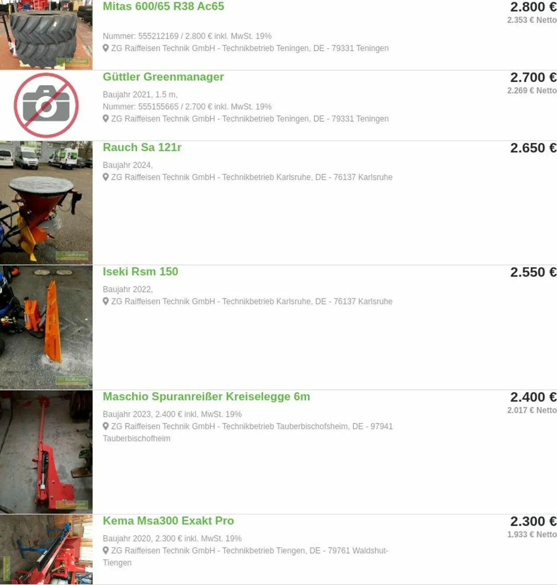557x585 pixels.
Task: Click location pin for Mitas tyre listing
Action: 106,48
